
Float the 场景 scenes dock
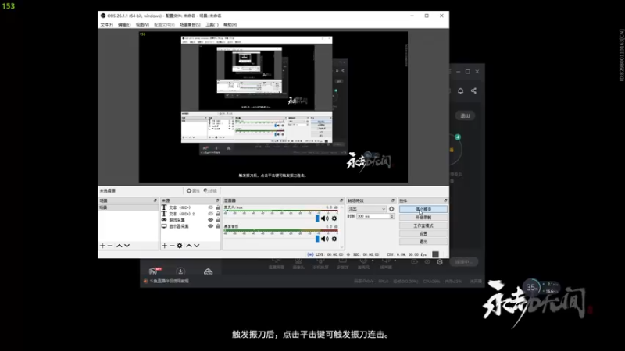click(155, 200)
